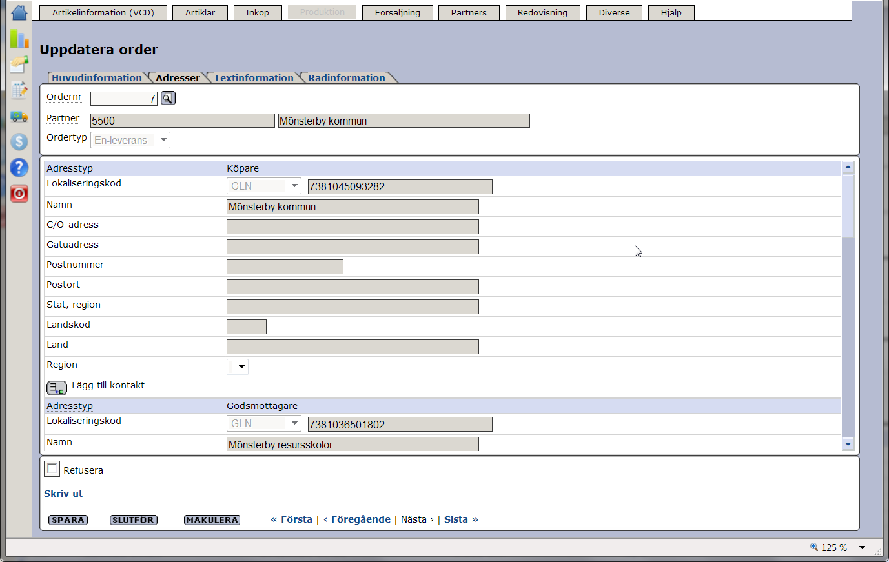
Task: Open help via blue question mark icon
Action: click(19, 168)
